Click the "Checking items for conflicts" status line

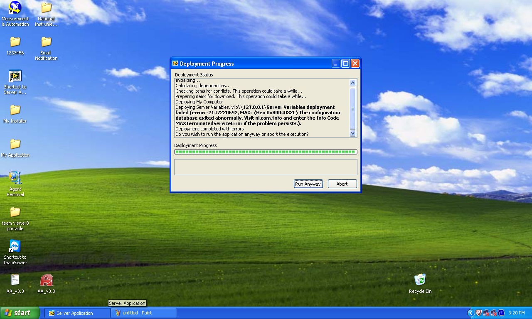tap(239, 91)
